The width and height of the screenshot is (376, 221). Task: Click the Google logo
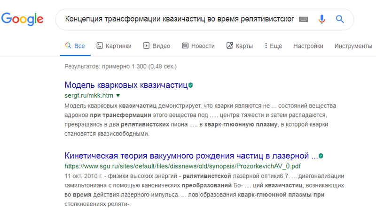(22, 19)
